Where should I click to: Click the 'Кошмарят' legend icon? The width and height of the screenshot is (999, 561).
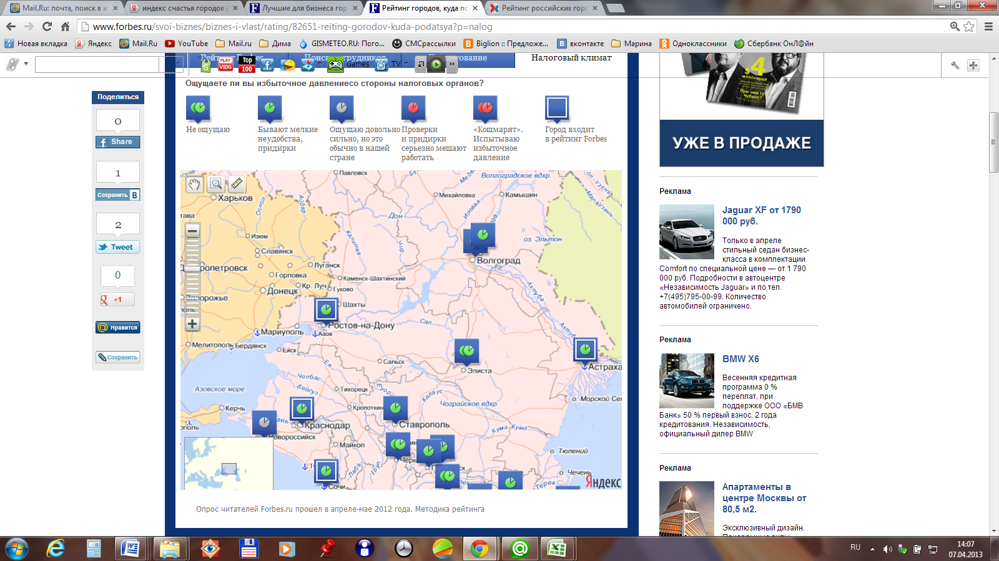tap(485, 108)
